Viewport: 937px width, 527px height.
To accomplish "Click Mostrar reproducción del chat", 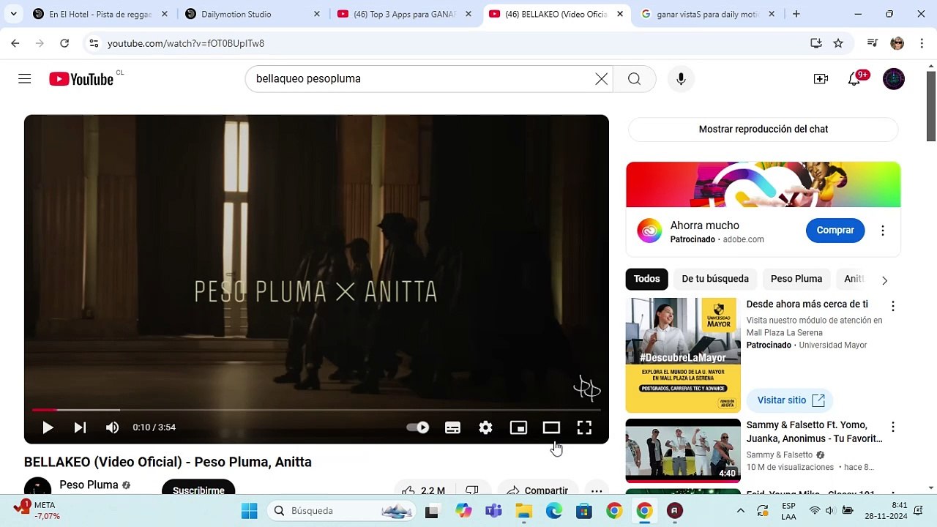I will coord(764,129).
